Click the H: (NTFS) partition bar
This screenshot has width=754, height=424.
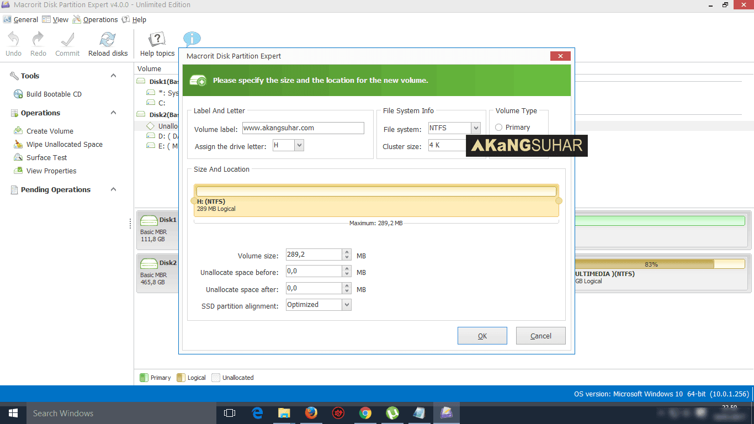(376, 201)
